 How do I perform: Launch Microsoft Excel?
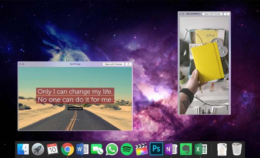click(x=201, y=149)
